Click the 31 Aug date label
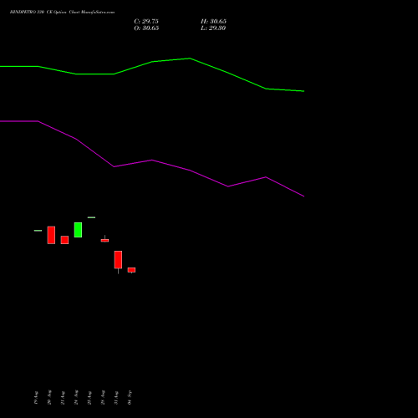Image resolution: width=418 pixels, height=418 pixels. pos(116,397)
